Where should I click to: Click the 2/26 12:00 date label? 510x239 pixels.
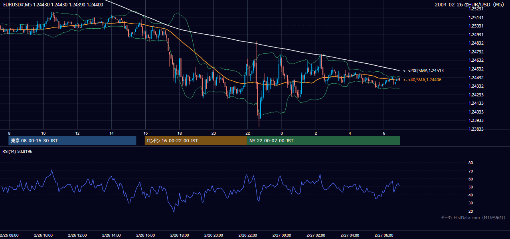(77, 235)
